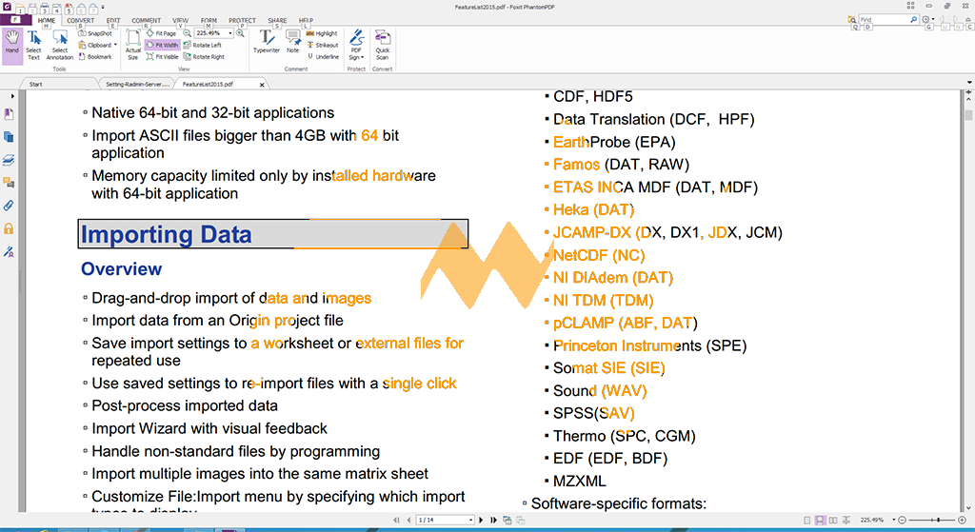Add a Bookmark from the Tools group
Screen dimensions: 975x532
[x=95, y=56]
